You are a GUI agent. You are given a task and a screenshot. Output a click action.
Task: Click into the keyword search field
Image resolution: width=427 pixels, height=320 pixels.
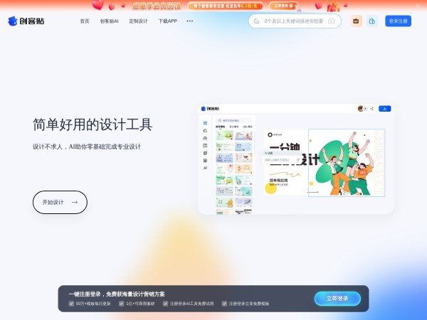click(x=293, y=21)
